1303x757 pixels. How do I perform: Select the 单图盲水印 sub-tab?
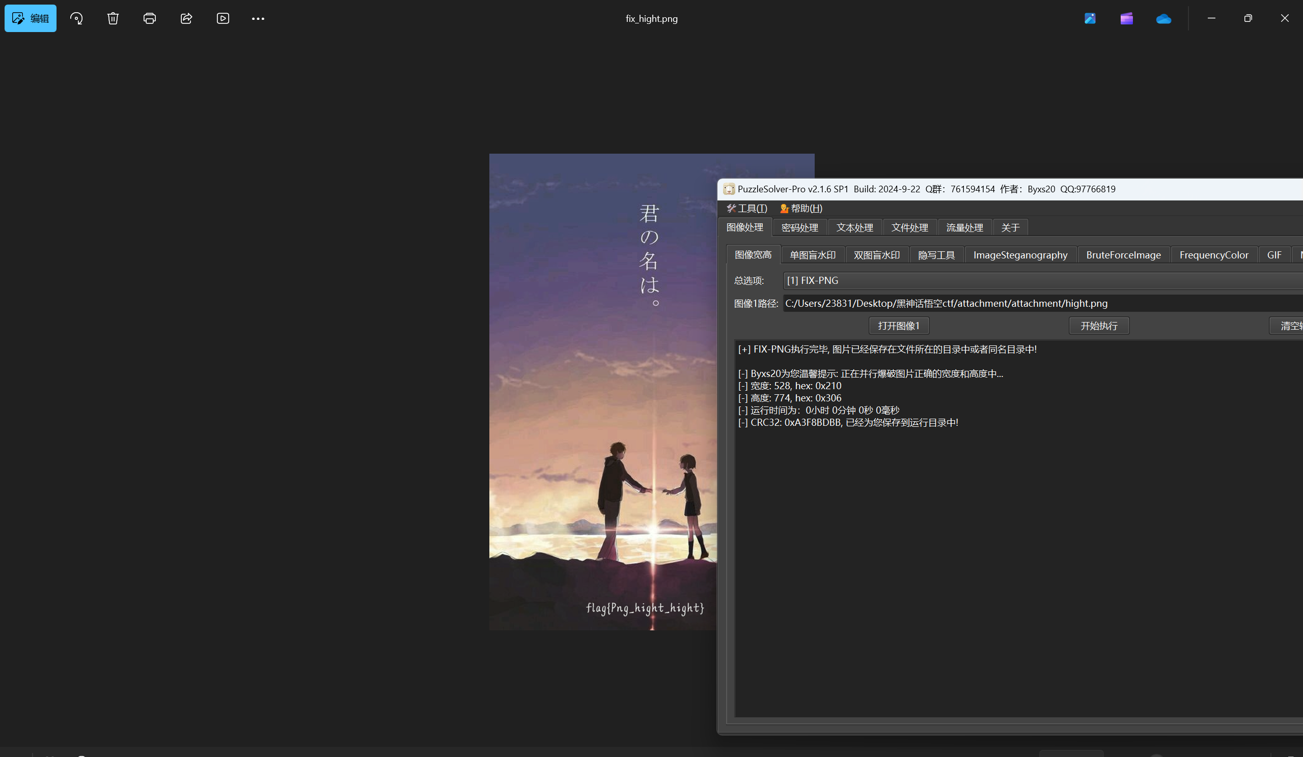(813, 255)
